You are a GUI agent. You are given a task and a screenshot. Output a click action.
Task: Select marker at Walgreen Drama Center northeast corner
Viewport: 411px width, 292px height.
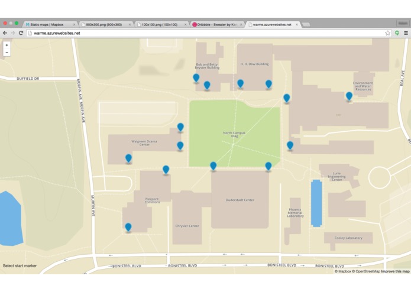pyautogui.click(x=180, y=127)
